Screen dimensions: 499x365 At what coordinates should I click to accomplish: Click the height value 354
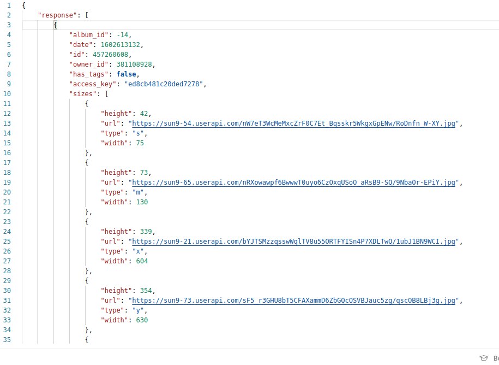pyautogui.click(x=146, y=291)
